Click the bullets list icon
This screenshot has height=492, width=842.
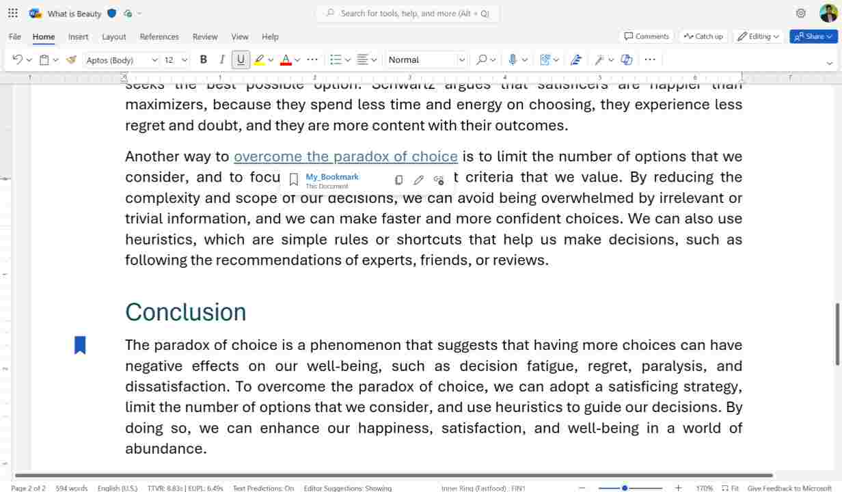pyautogui.click(x=336, y=59)
